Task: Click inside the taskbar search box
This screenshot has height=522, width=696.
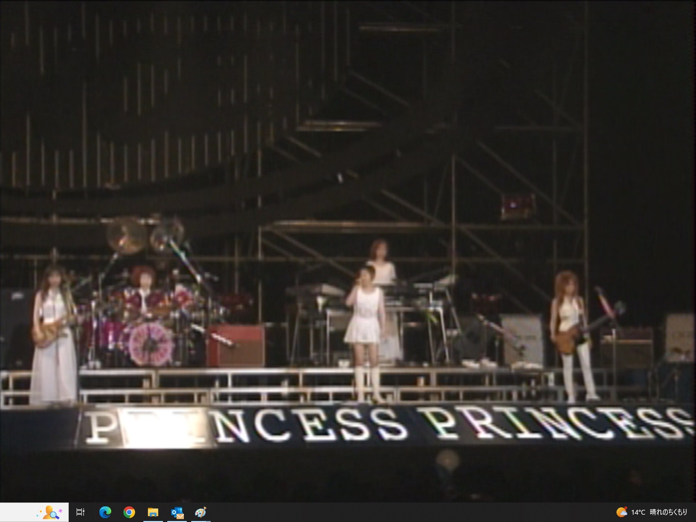Action: [x=34, y=512]
